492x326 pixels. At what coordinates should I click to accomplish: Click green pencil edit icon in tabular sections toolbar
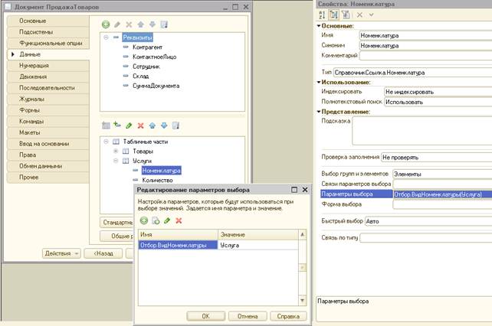(x=129, y=126)
